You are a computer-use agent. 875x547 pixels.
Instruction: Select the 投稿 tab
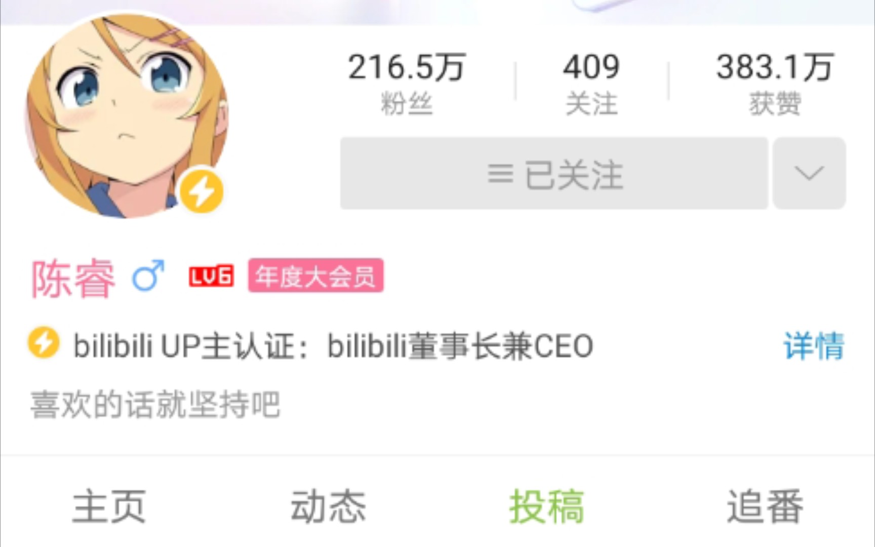click(x=547, y=506)
